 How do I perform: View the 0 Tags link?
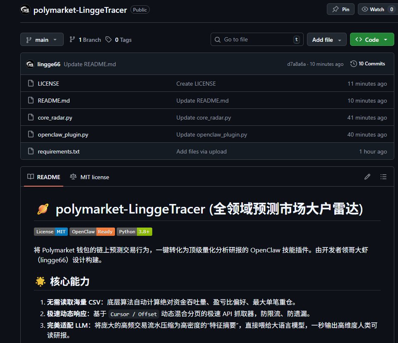[119, 40]
